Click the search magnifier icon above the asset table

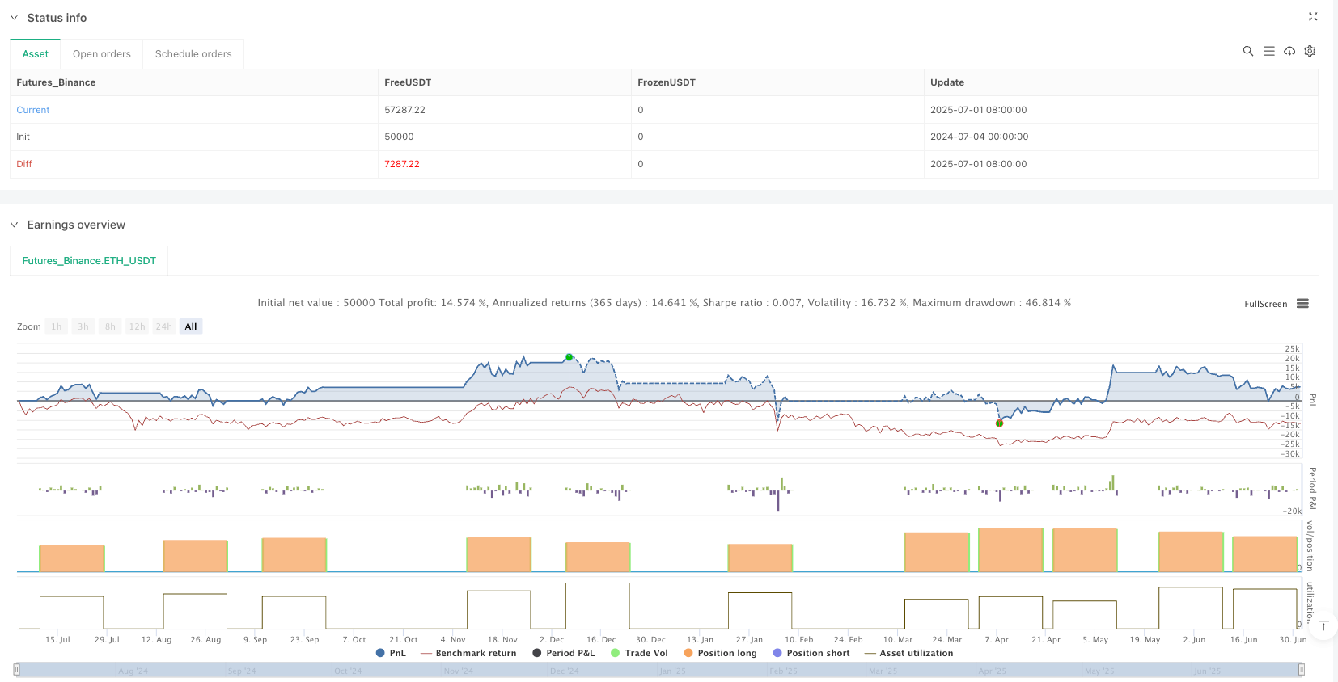click(1248, 51)
